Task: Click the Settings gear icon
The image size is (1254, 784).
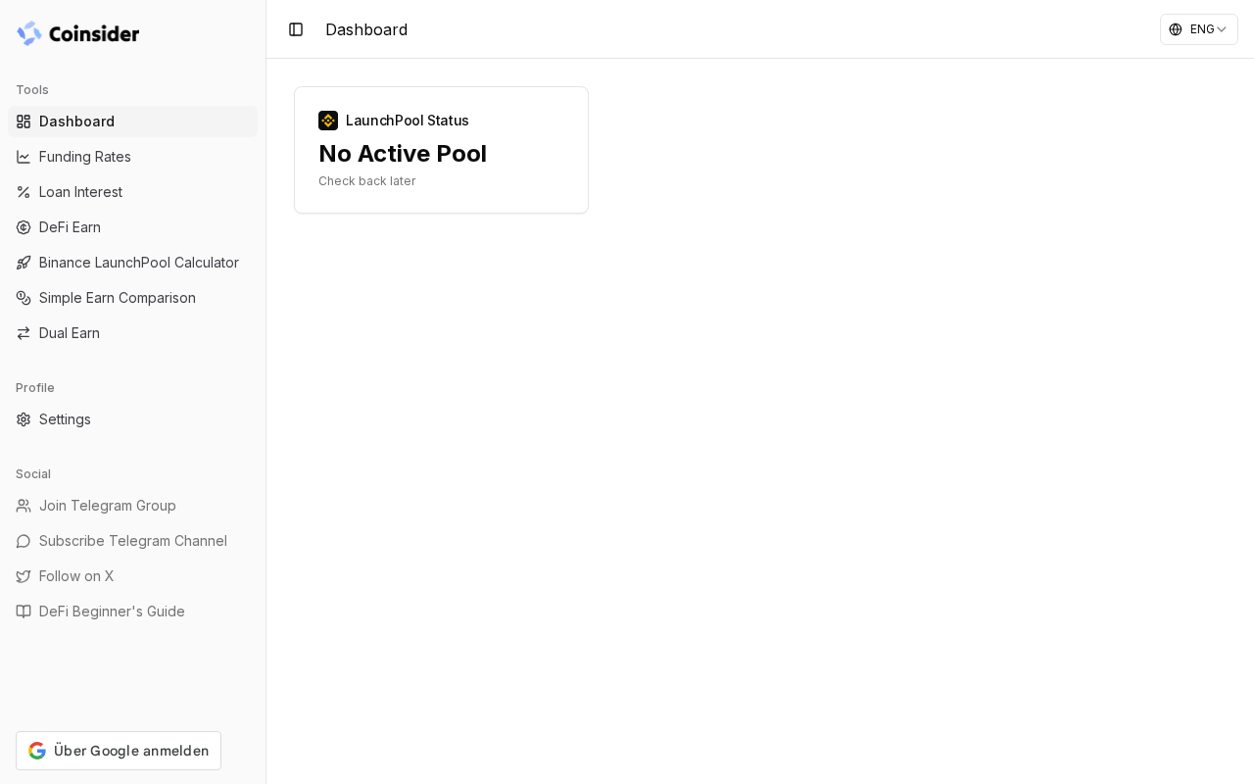Action: tap(24, 419)
